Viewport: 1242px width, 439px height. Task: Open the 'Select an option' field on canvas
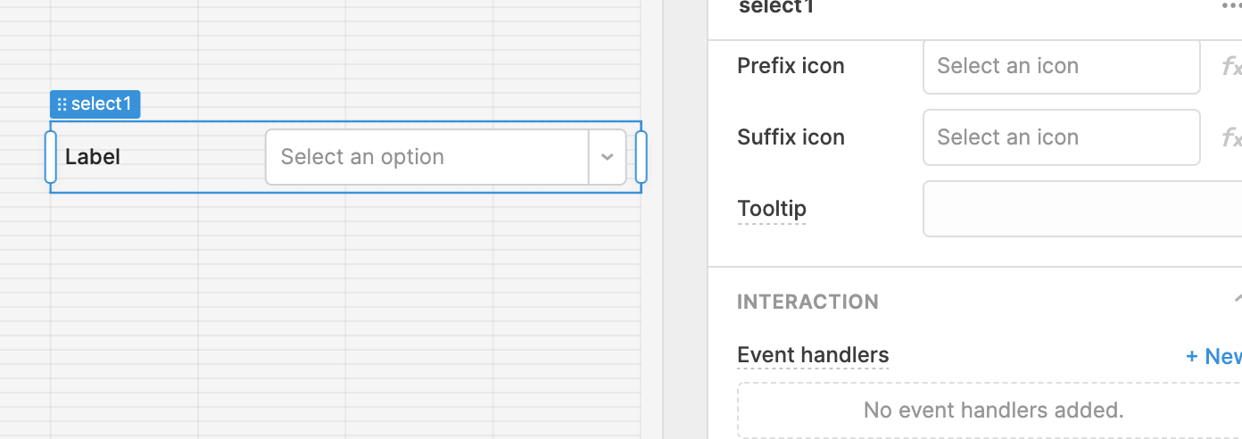[x=426, y=157]
